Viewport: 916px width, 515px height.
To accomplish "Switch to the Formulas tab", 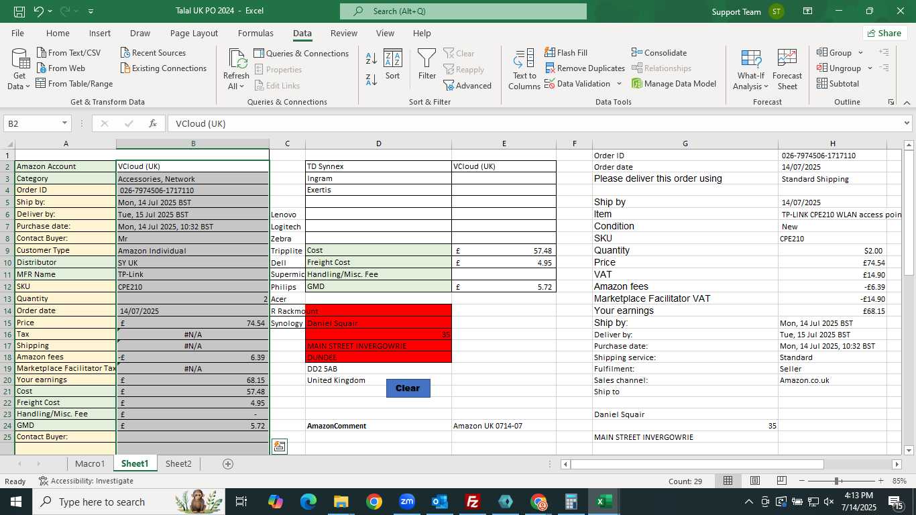I will click(255, 34).
